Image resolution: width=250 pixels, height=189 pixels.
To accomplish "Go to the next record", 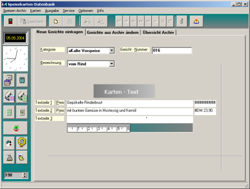I will click(133, 21).
